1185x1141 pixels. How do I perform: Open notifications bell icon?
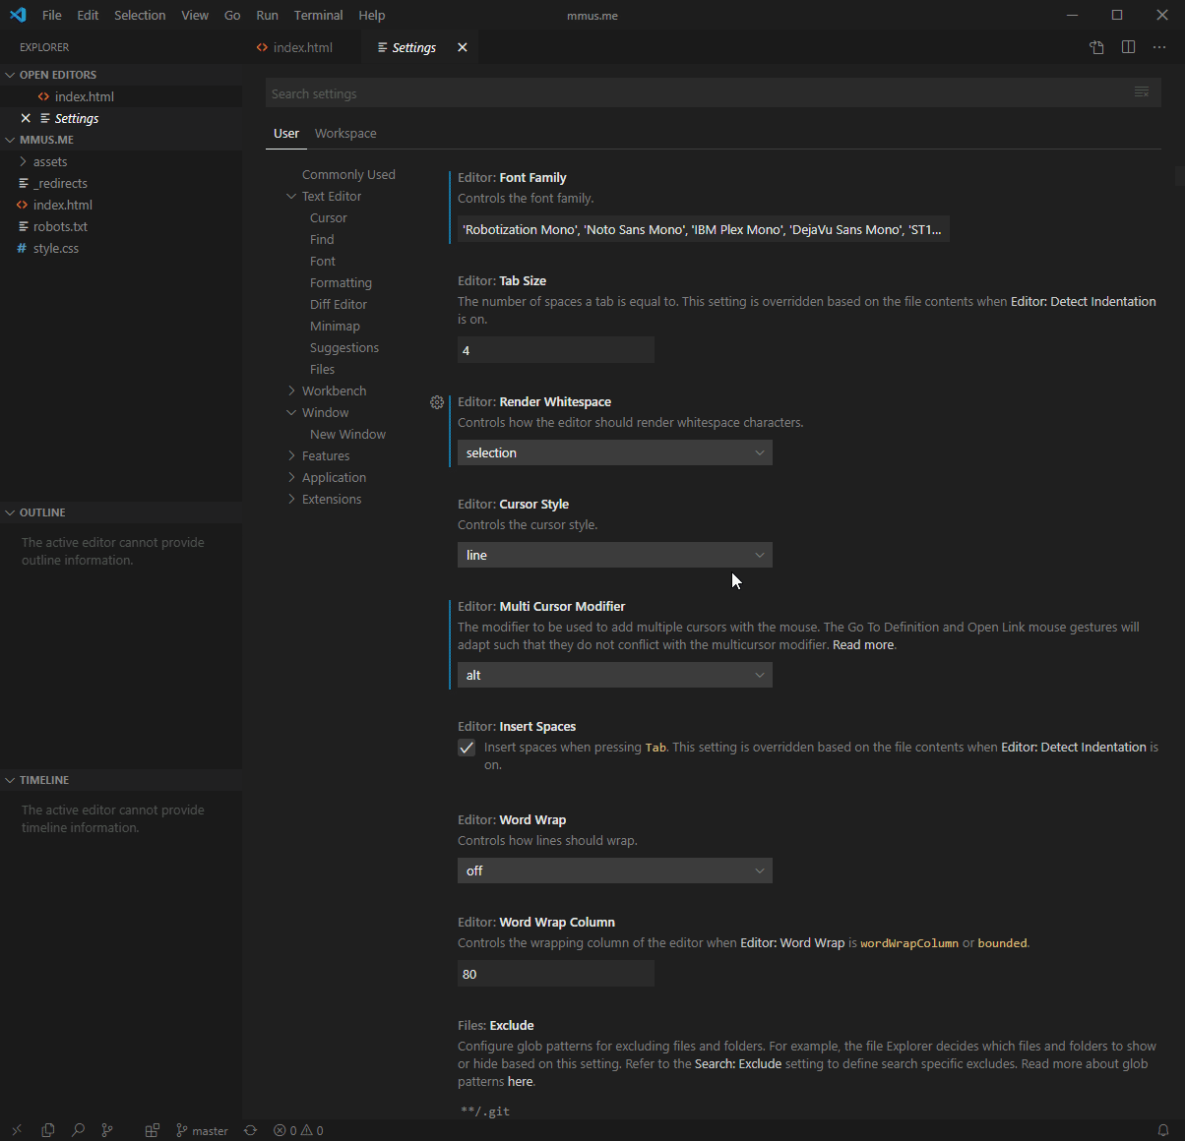pyautogui.click(x=1163, y=1130)
